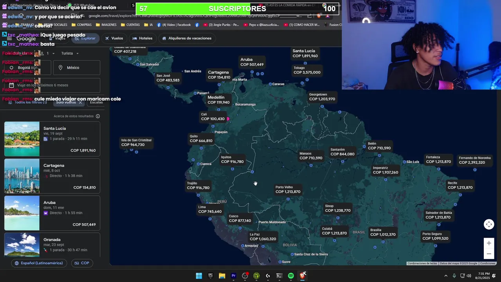Select Aruba COP 507,449 map label
Viewport: 501px width, 282px height.
coord(252,62)
